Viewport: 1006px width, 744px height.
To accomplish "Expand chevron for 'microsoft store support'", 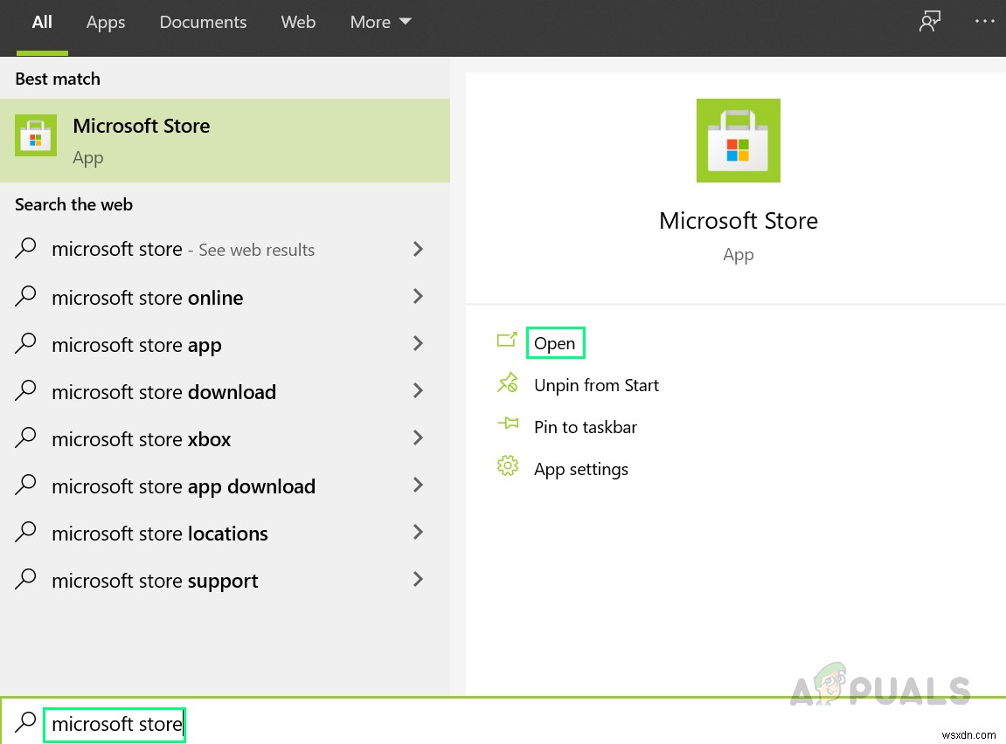I will coord(419,579).
